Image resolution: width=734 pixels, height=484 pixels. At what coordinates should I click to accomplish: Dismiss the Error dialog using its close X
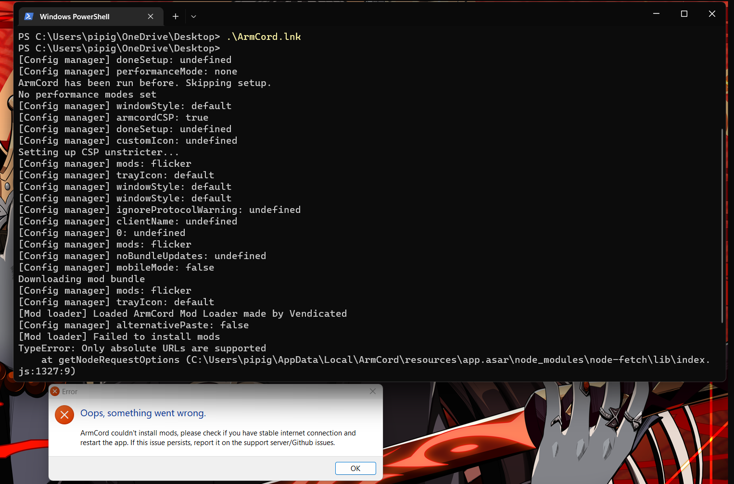[373, 391]
